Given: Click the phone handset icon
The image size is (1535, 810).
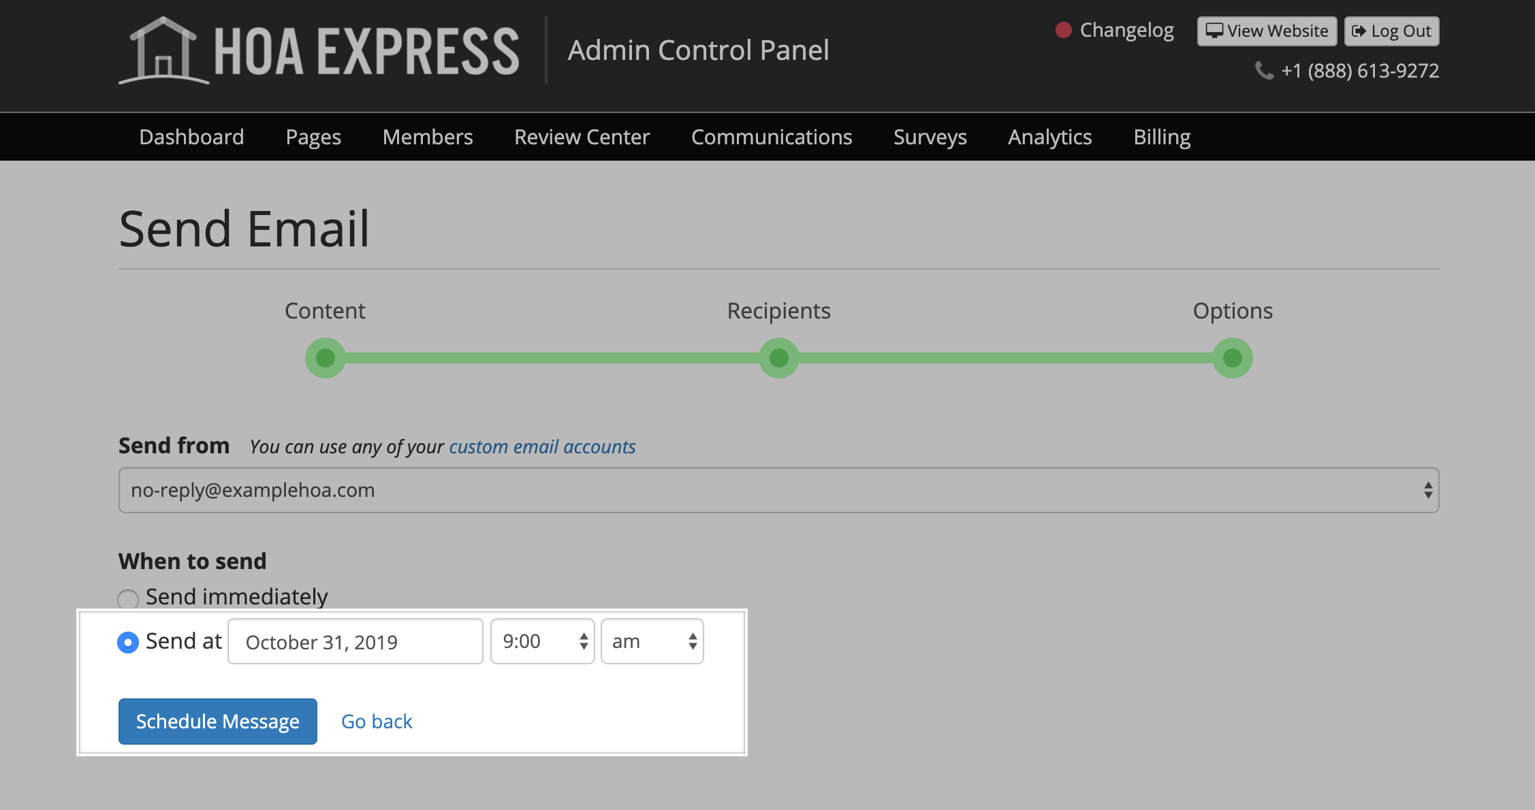Looking at the screenshot, I should click(1264, 70).
